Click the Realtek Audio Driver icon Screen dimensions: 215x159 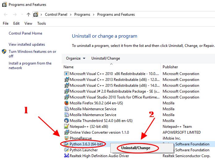[67, 156]
